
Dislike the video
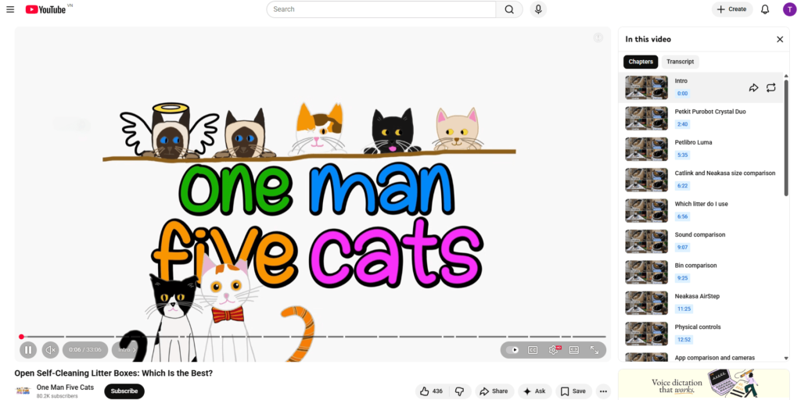460,391
